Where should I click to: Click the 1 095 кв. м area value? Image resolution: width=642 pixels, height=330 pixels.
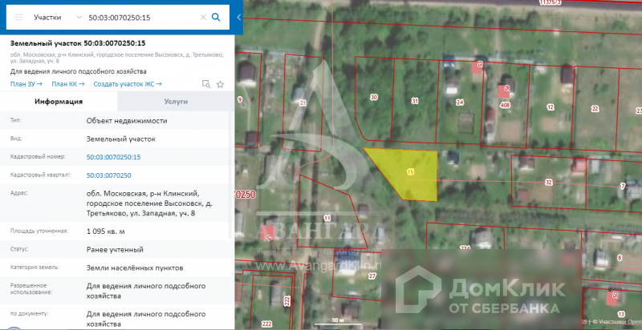(106, 231)
